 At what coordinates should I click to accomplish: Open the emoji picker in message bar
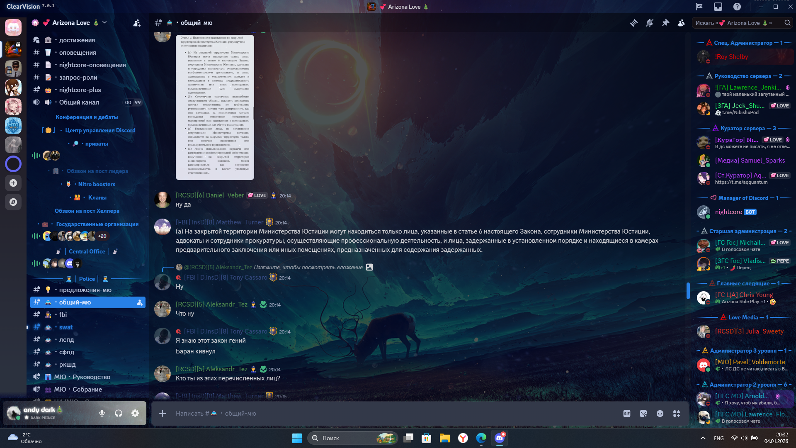tap(660, 414)
